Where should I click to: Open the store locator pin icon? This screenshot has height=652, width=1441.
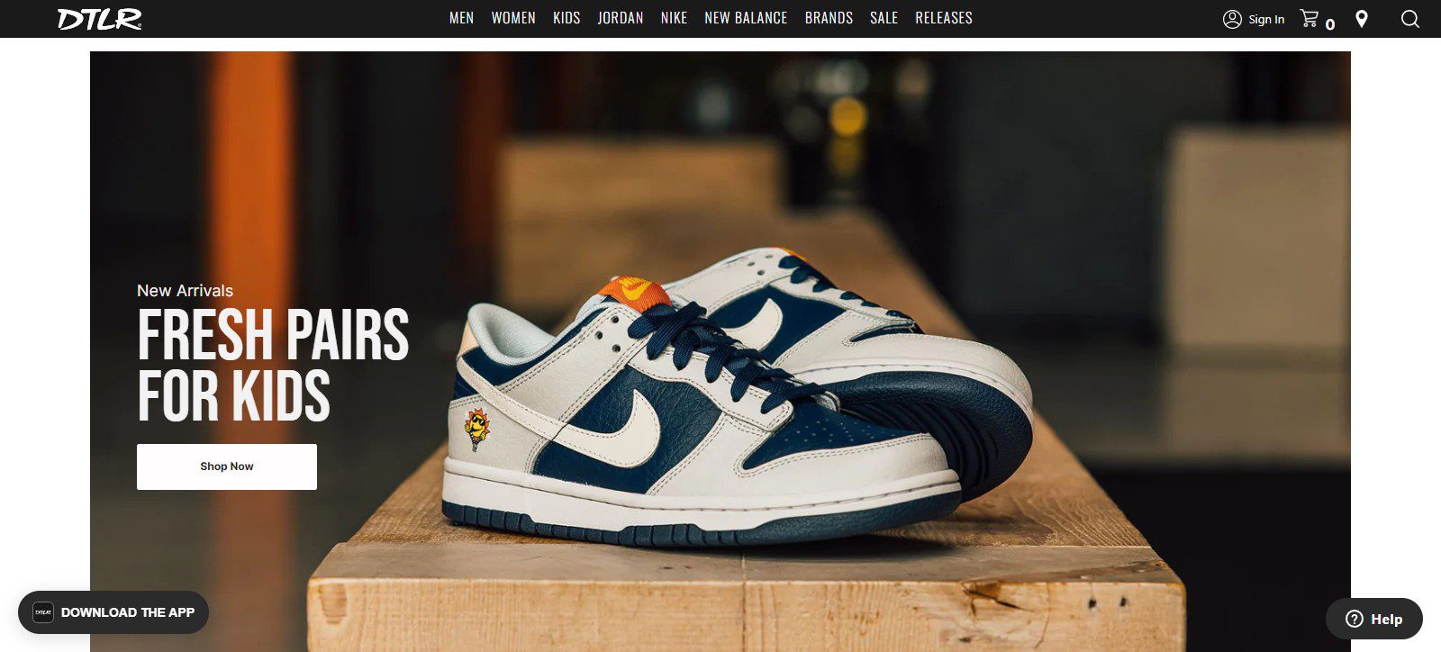coord(1362,19)
